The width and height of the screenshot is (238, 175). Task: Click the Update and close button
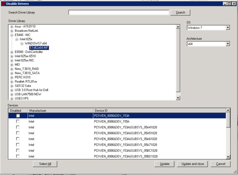(x=193, y=164)
